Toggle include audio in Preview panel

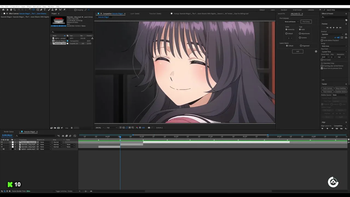[x=339, y=37]
